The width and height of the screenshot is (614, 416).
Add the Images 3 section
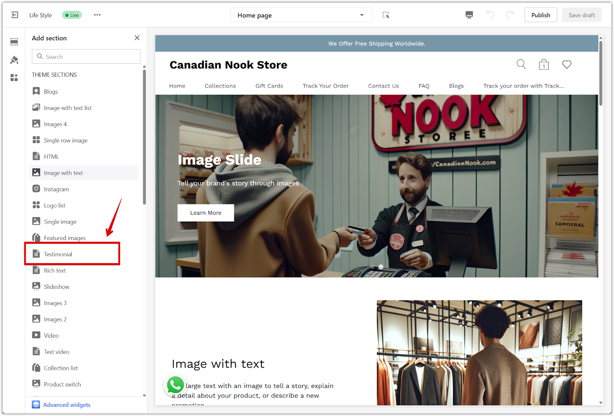coord(84,303)
